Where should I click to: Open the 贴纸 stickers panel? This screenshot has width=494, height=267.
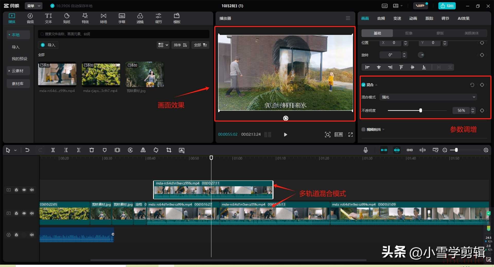[67, 18]
